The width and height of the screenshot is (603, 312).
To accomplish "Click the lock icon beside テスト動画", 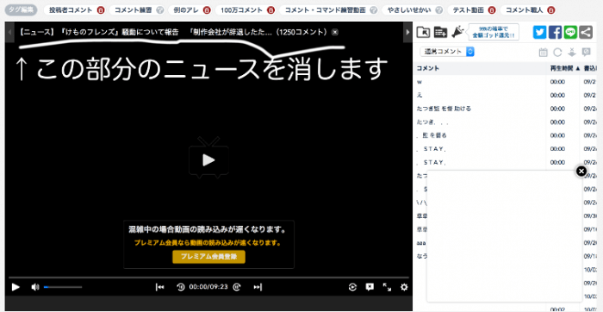I will [492, 10].
